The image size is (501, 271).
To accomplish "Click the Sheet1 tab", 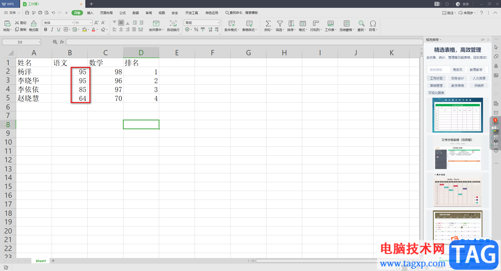I will (x=41, y=261).
